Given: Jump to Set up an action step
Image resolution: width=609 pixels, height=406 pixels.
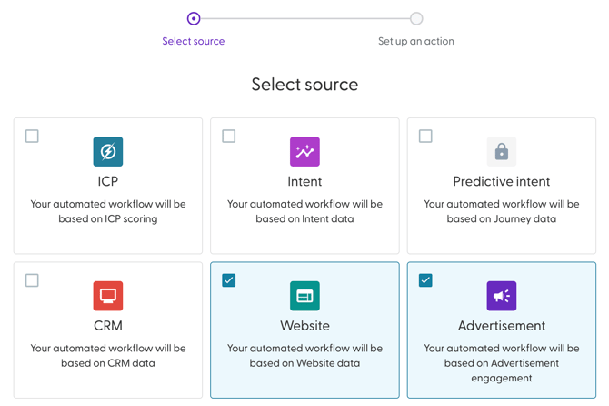Looking at the screenshot, I should [415, 41].
